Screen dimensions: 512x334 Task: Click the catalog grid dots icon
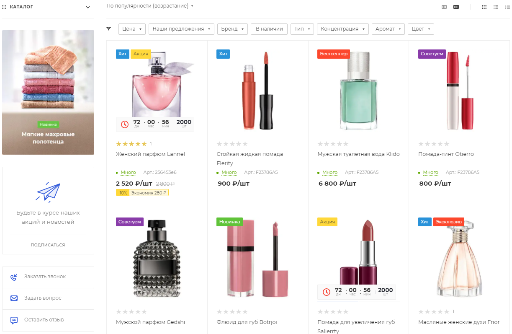pos(4,7)
